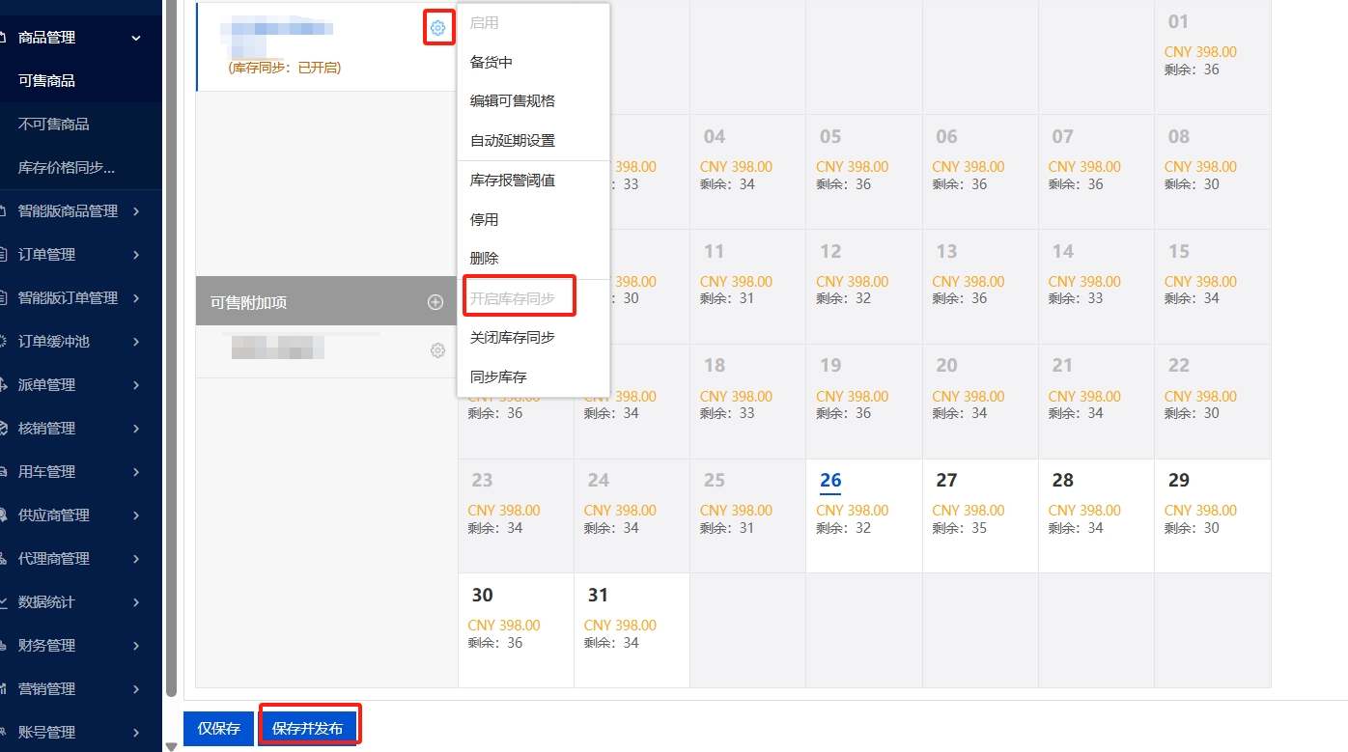This screenshot has height=752, width=1348.
Task: Click the 核销管理 sidebar icon
Action: coord(4,429)
